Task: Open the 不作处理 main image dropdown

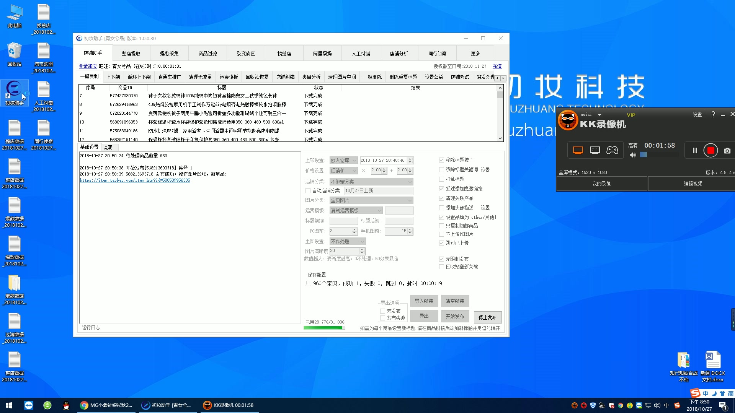Action: click(348, 241)
